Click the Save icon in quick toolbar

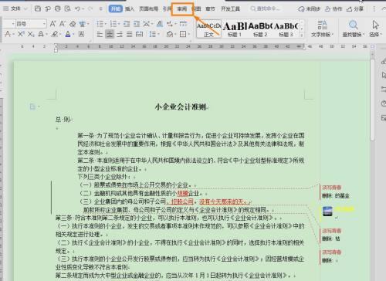(x=38, y=8)
